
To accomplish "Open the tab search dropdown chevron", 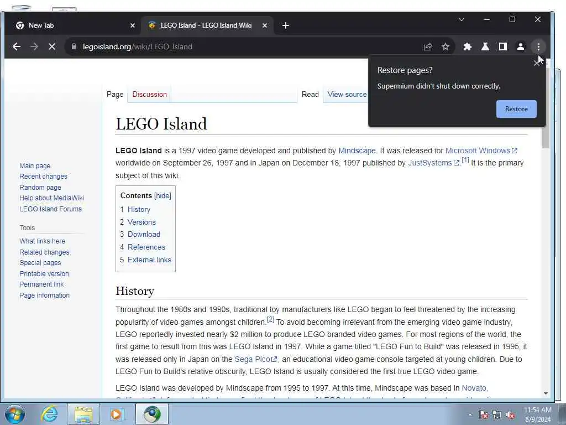I will pyautogui.click(x=462, y=19).
